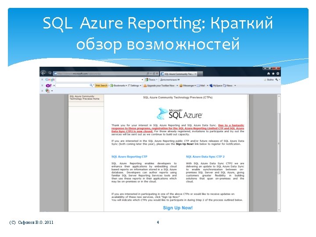Click the heading 'SQL Azure Community Technology Previews (CTPs)'
This screenshot has width=316, height=237.
pos(178,97)
